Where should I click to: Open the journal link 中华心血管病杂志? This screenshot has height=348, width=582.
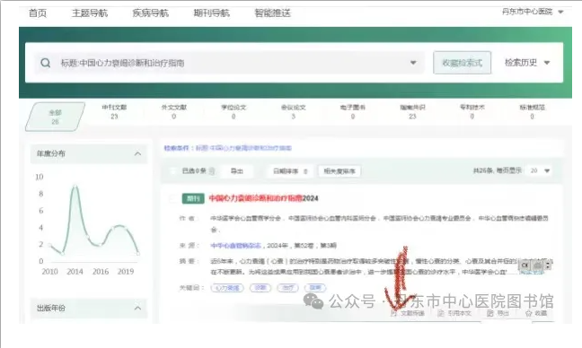(x=235, y=246)
